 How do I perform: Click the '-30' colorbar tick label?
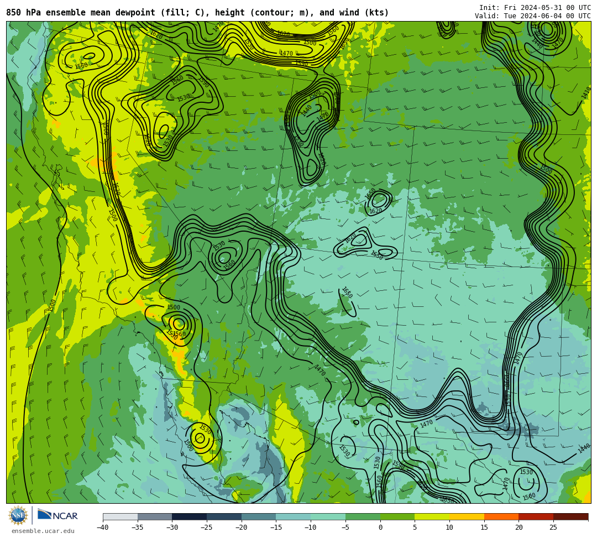coord(172,527)
